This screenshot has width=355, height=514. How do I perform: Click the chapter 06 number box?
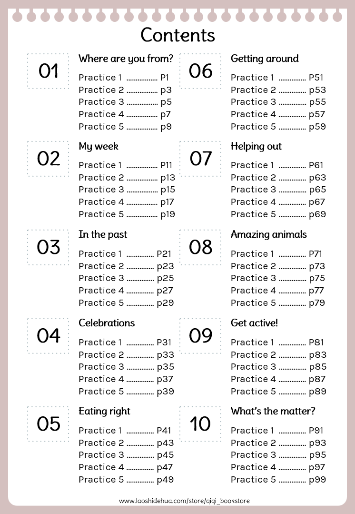pyautogui.click(x=200, y=71)
